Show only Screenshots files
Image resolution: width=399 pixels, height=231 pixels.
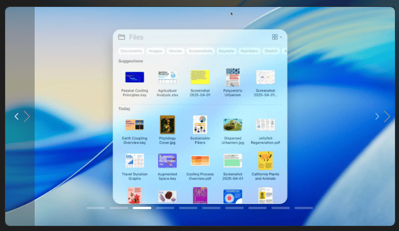coord(200,51)
